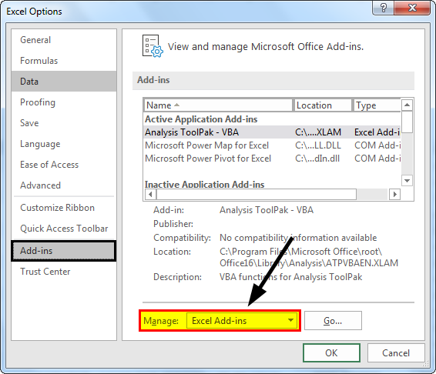The width and height of the screenshot is (436, 374).
Task: Click the C:\....XLAM location cell
Action: [318, 132]
